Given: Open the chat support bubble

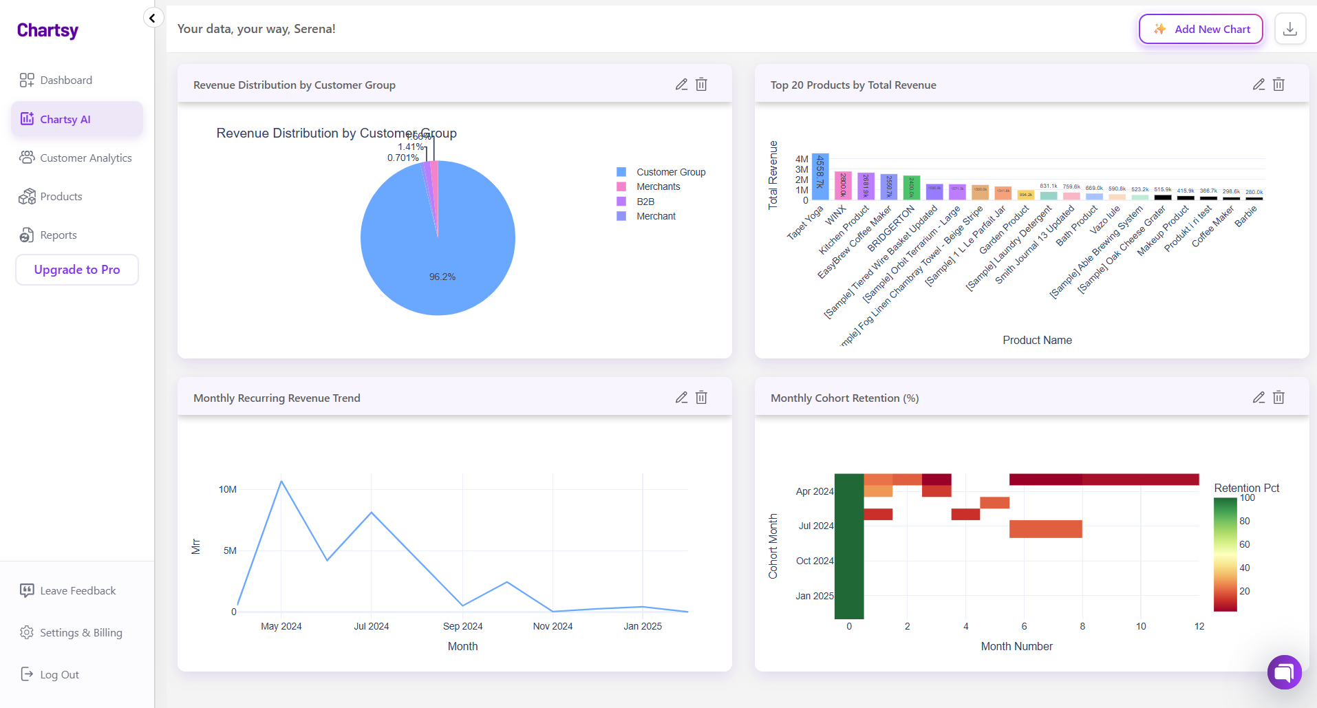Looking at the screenshot, I should click(x=1284, y=672).
